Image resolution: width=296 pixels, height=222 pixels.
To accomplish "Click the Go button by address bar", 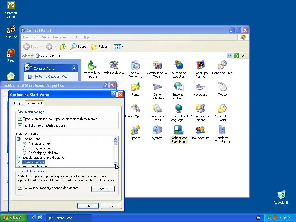I will coord(240,56).
